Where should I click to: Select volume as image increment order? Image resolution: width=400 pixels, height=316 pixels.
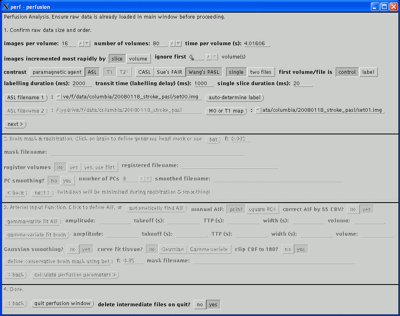pyautogui.click(x=138, y=59)
